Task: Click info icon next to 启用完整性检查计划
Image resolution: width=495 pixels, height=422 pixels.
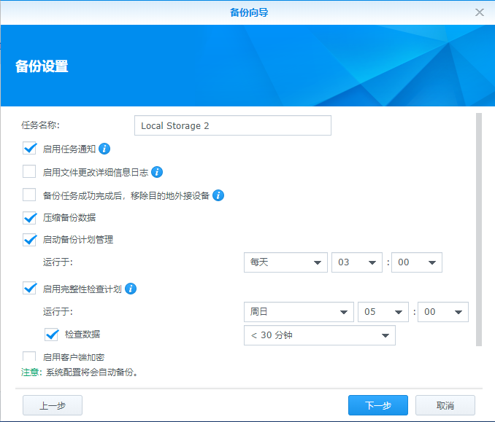Action: [x=131, y=289]
